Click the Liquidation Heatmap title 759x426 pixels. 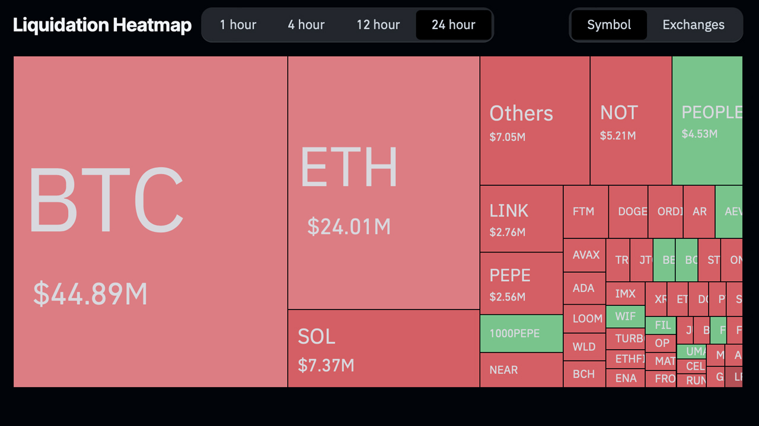click(101, 25)
